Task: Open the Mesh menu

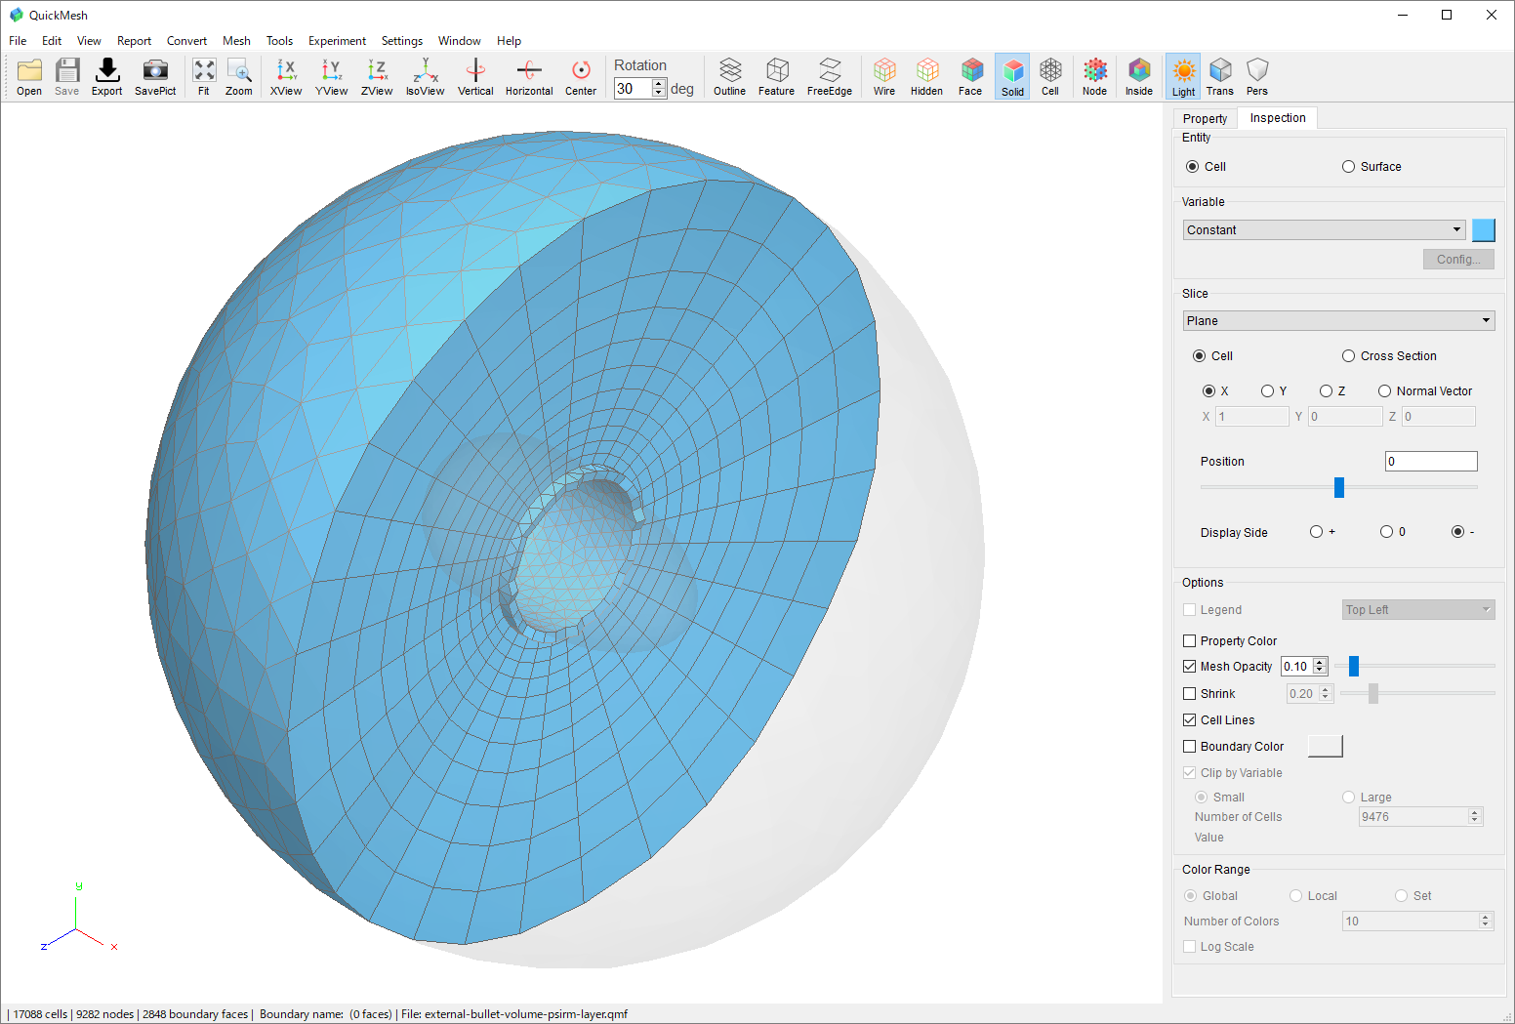Action: [x=236, y=41]
